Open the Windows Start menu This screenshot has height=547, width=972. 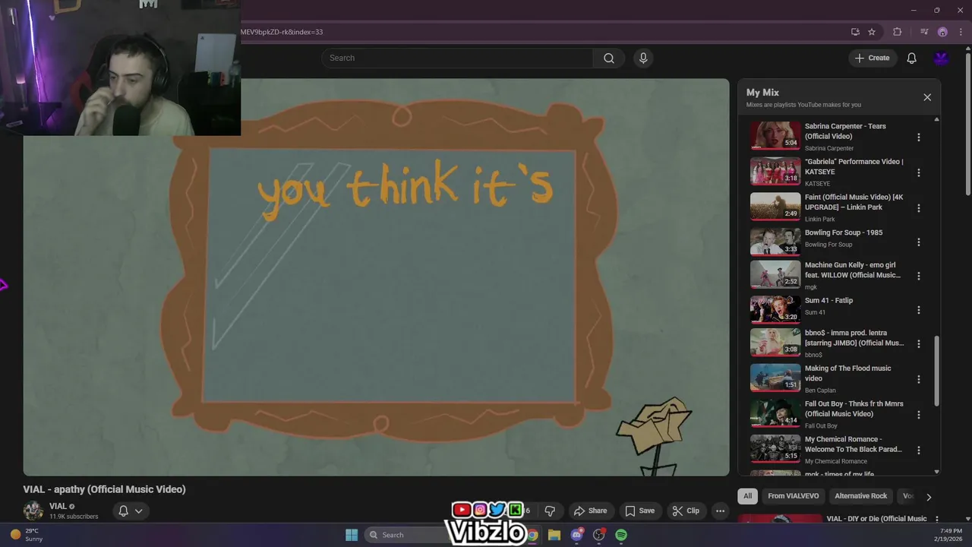click(x=352, y=535)
